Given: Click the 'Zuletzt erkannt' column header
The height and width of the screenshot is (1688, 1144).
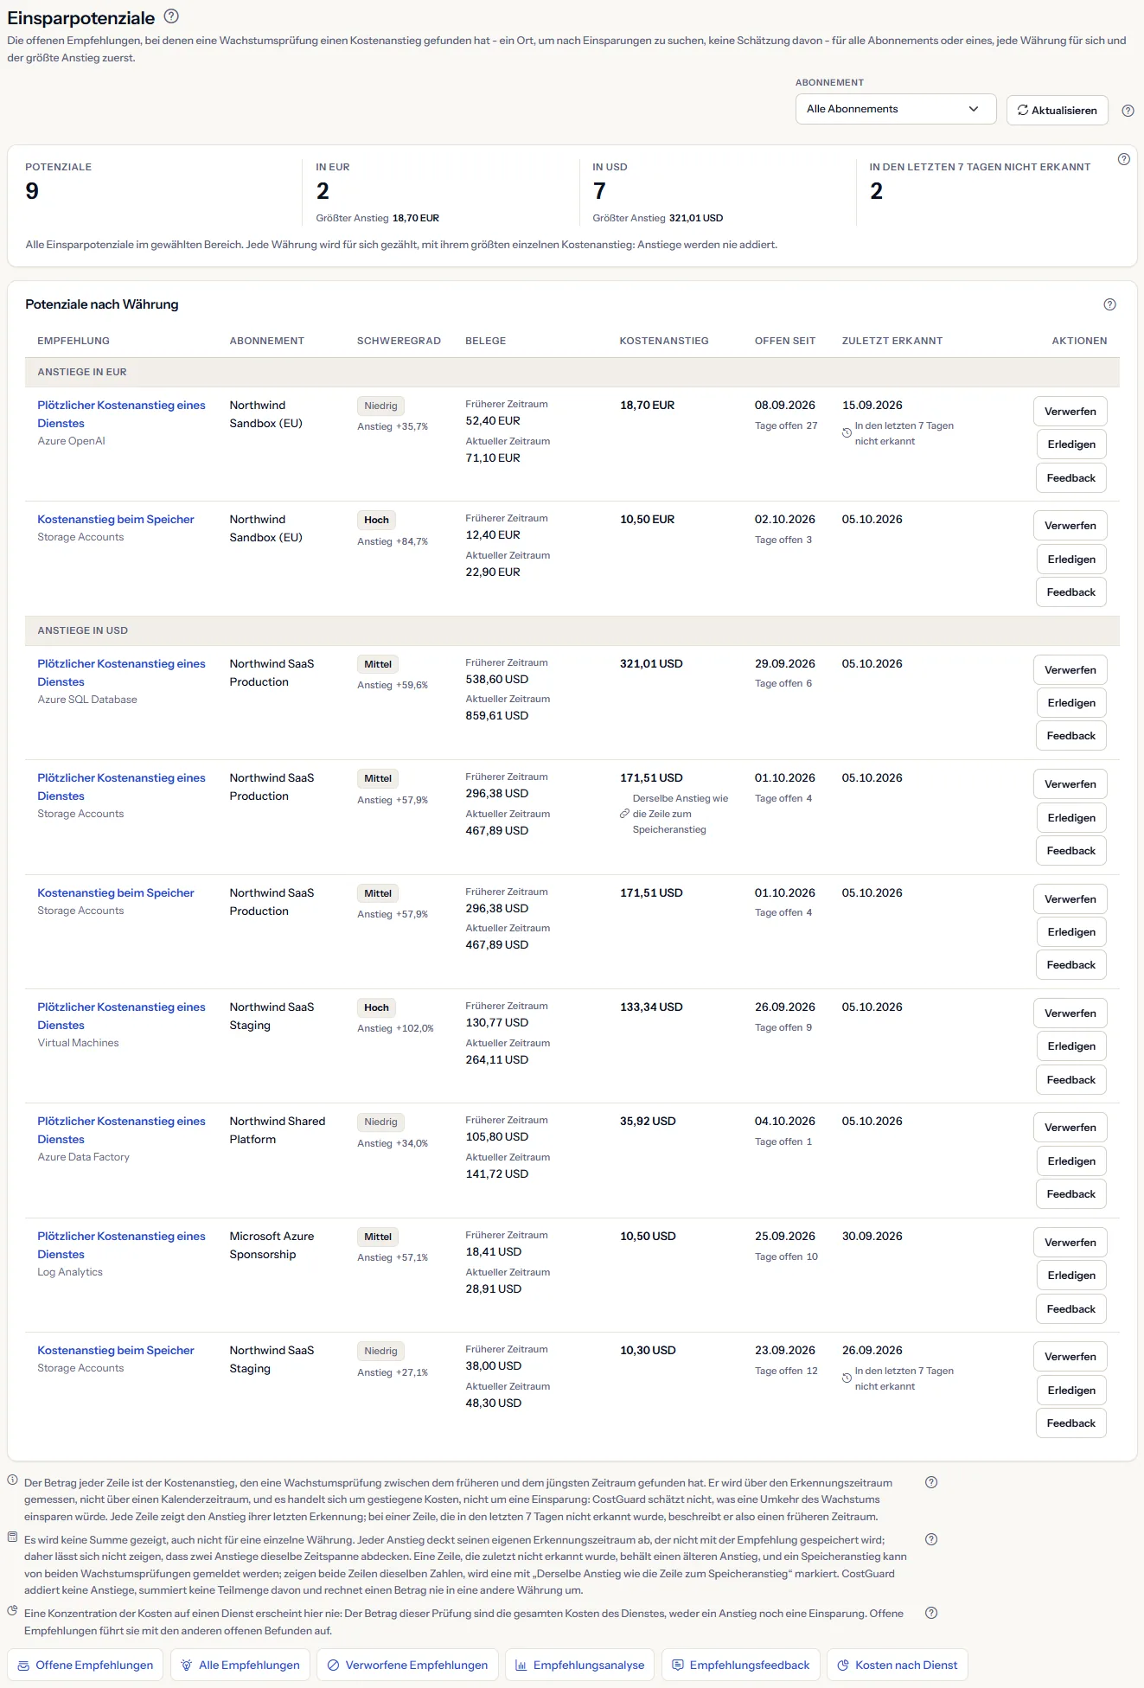Looking at the screenshot, I should [x=892, y=341].
